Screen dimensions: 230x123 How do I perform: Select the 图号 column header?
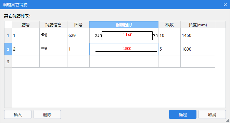(x=78, y=25)
